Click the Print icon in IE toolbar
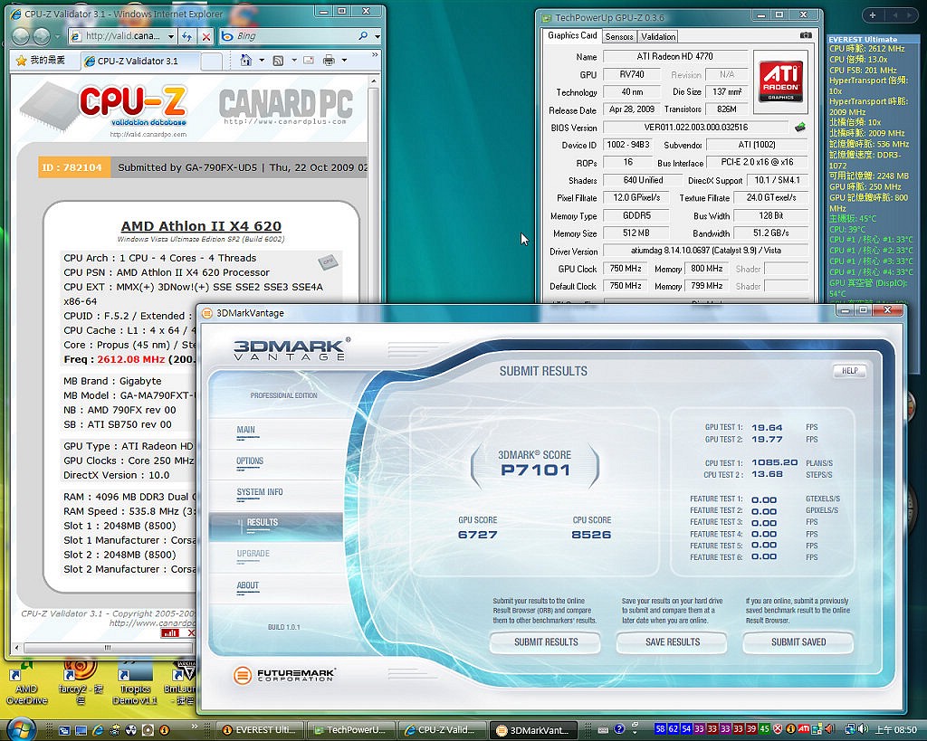Image resolution: width=927 pixels, height=741 pixels. click(329, 61)
